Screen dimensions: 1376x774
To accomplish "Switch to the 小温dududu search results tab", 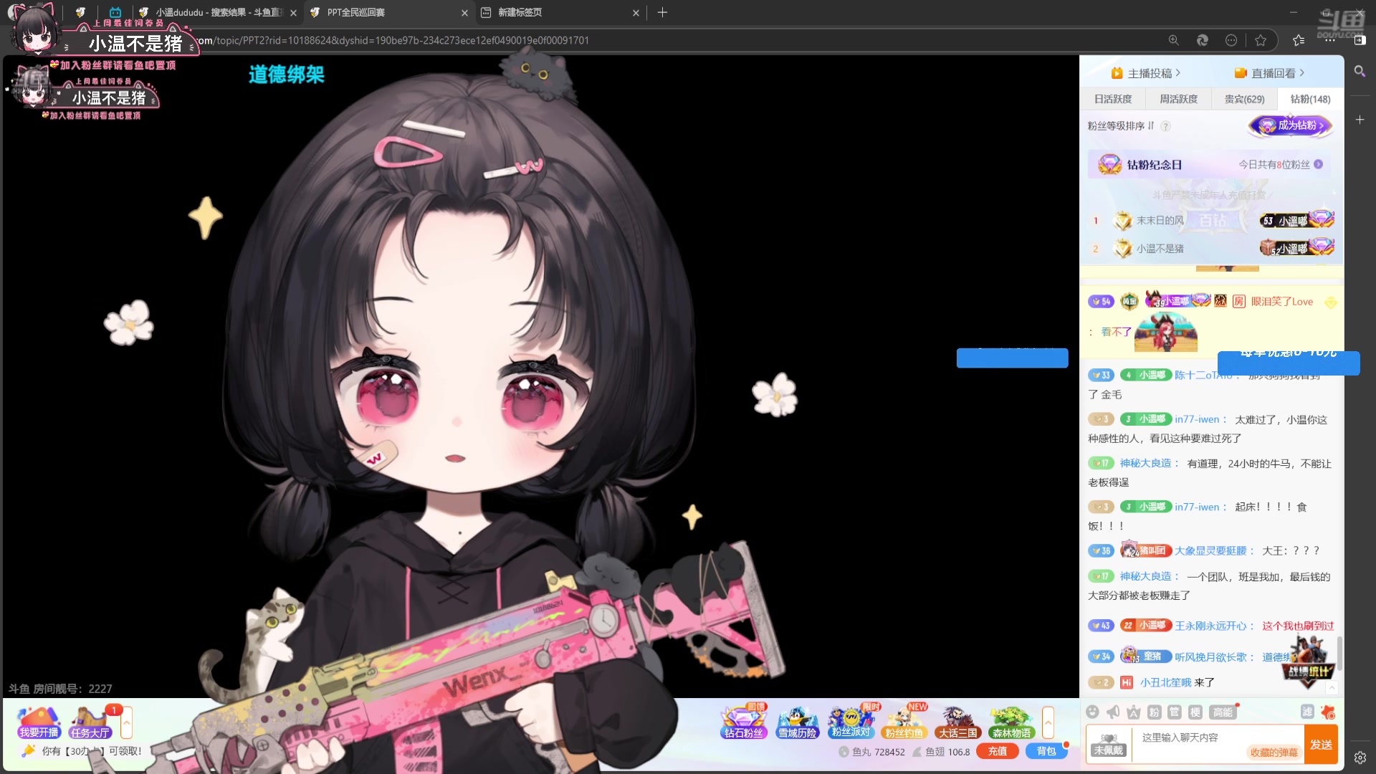I will (218, 12).
